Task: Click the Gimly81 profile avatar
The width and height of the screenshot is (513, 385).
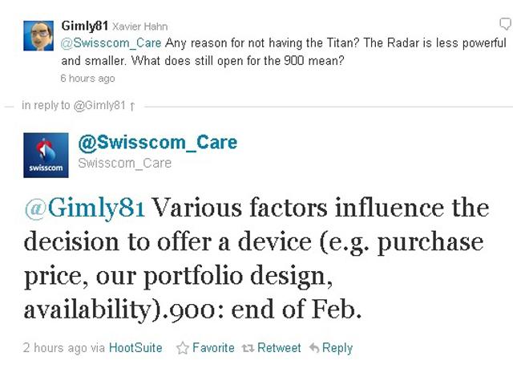Action: pyautogui.click(x=37, y=36)
